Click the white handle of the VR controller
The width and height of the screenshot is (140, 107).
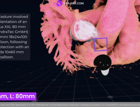(105, 72)
